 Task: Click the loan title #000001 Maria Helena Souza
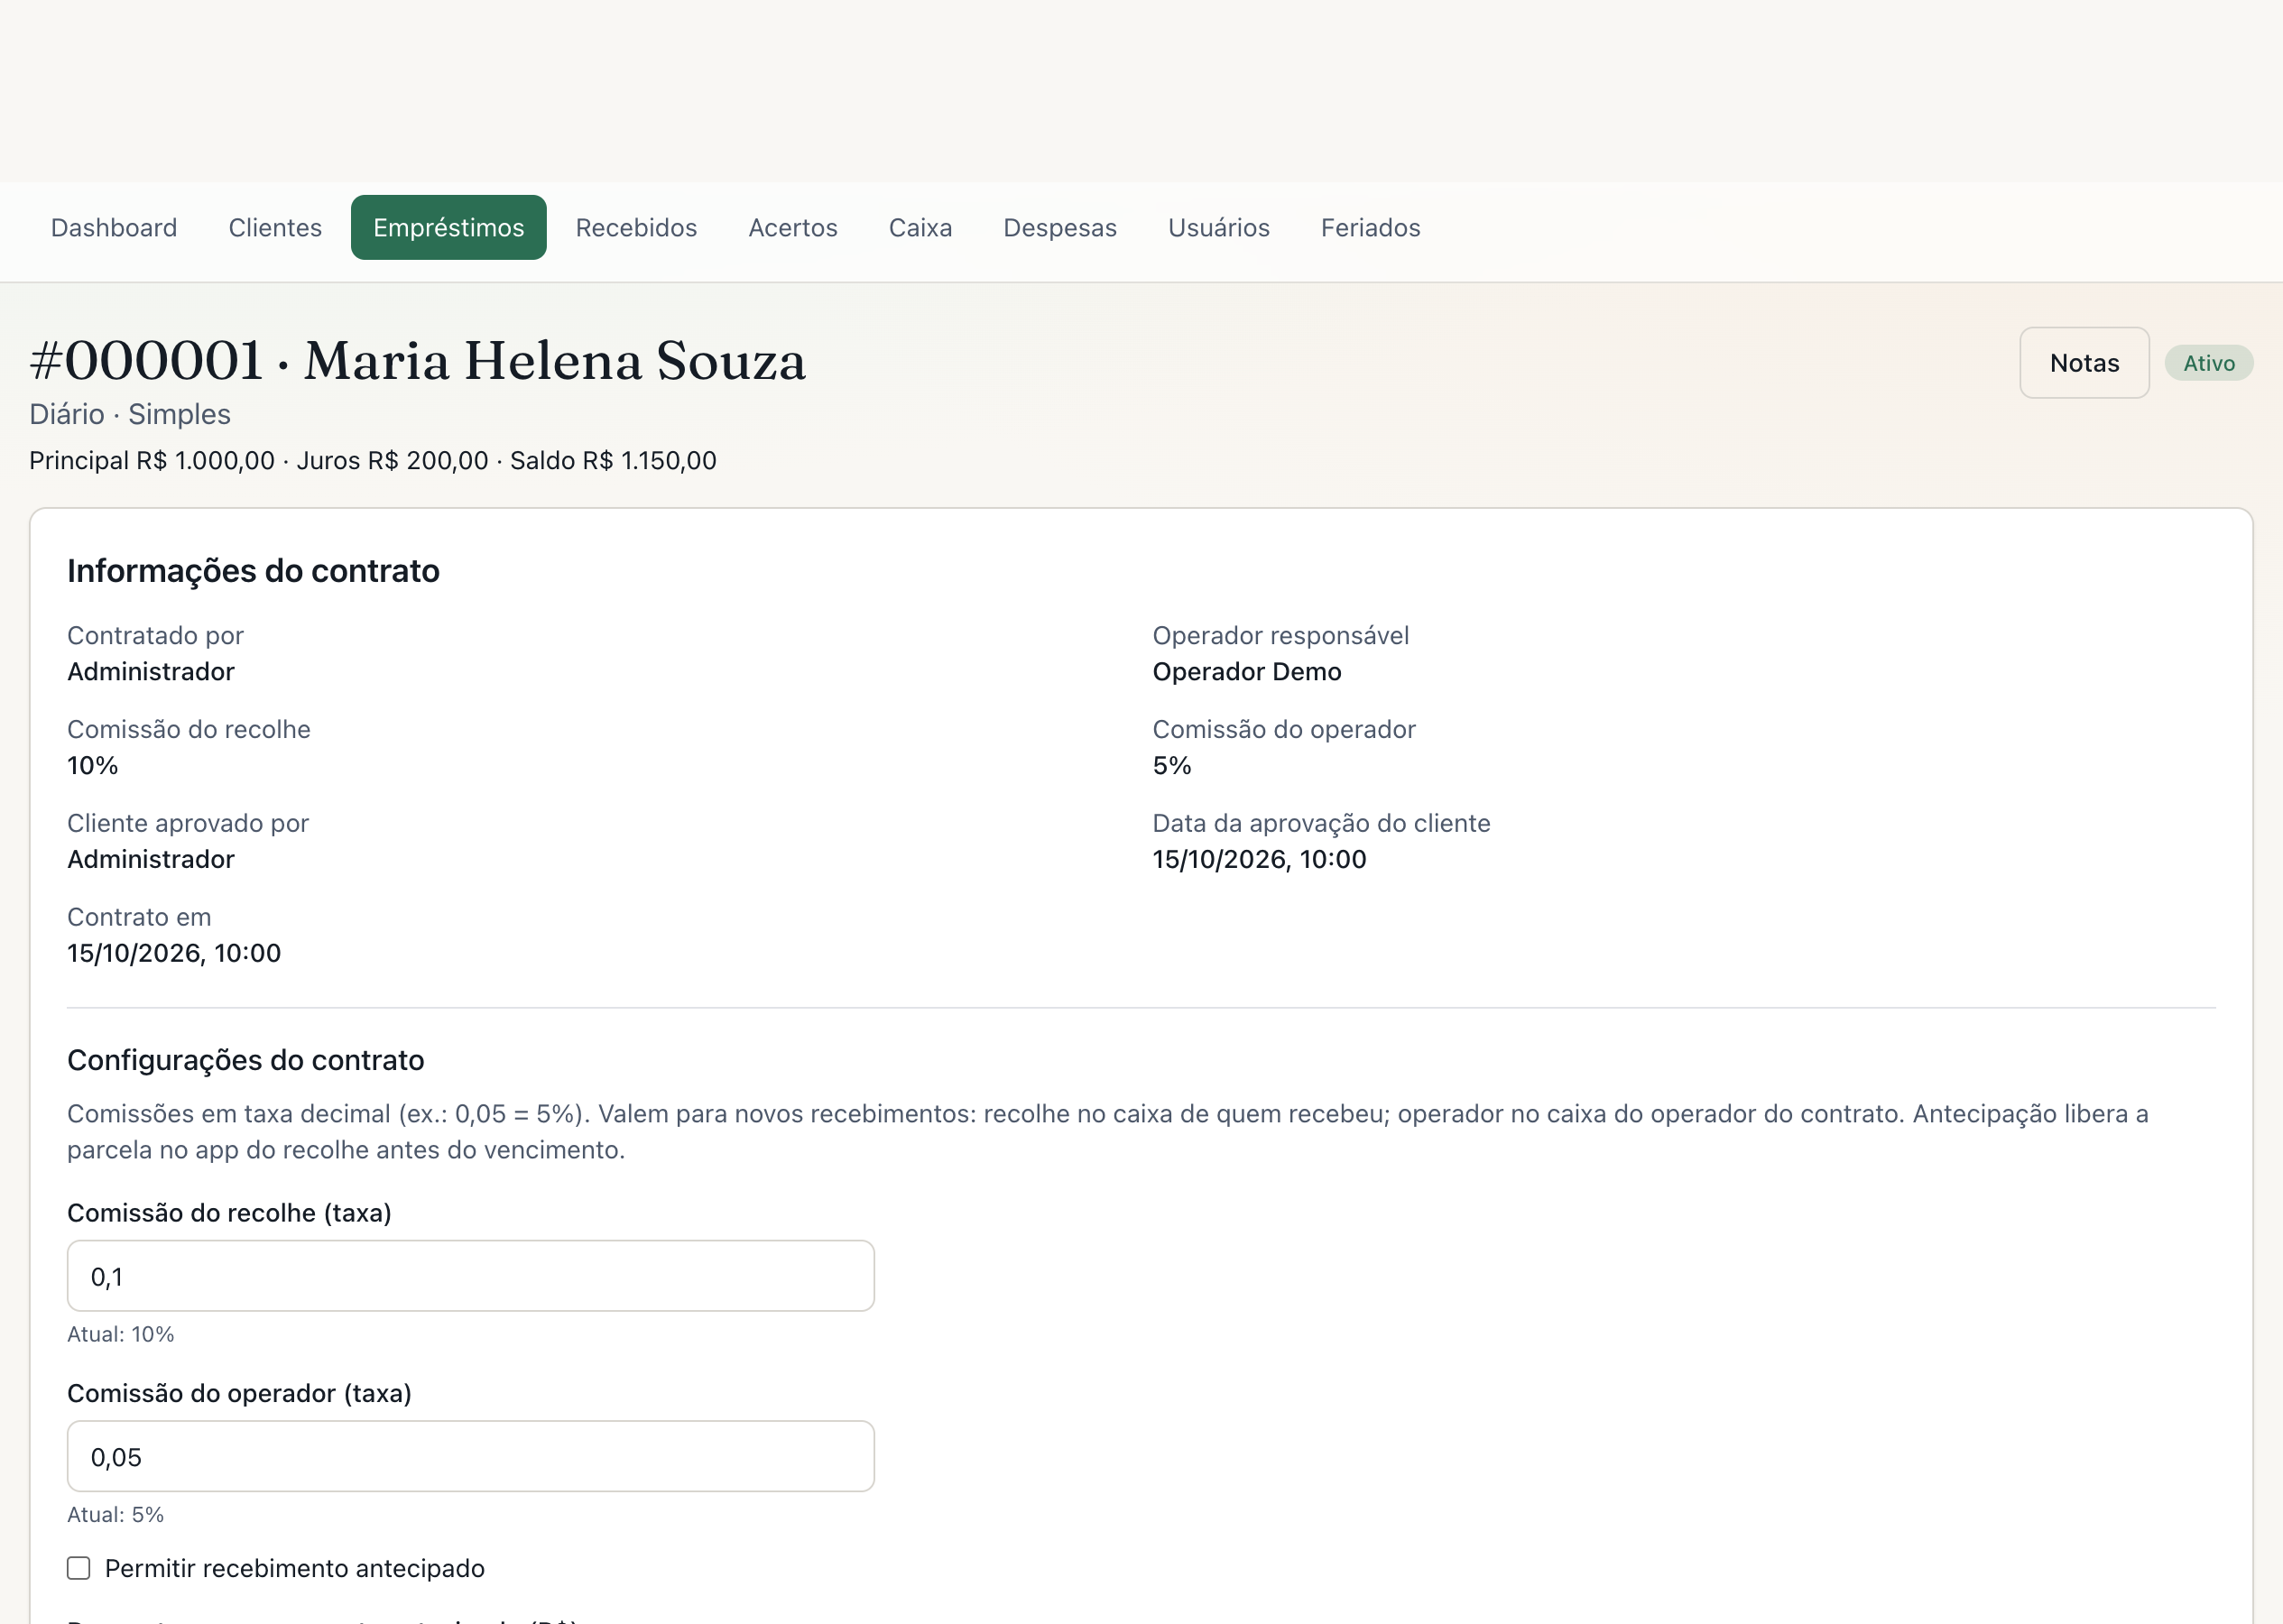[418, 360]
